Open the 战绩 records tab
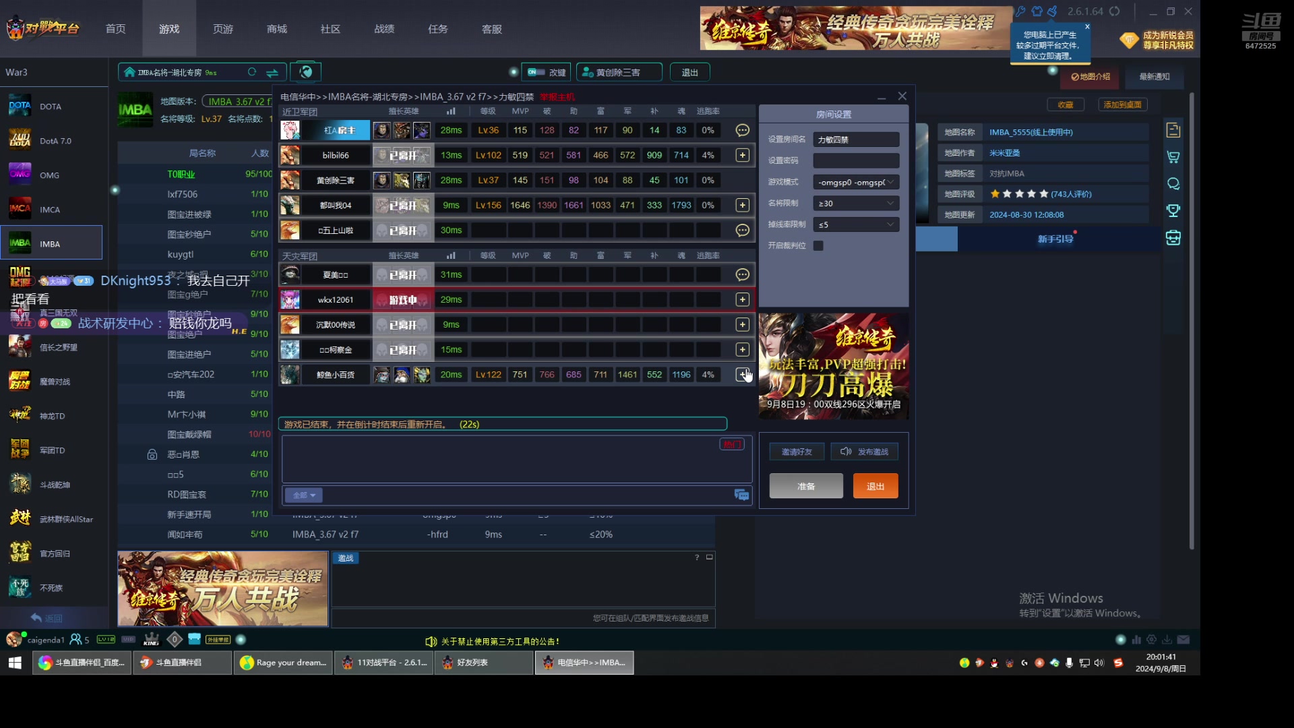This screenshot has width=1294, height=728. [384, 29]
